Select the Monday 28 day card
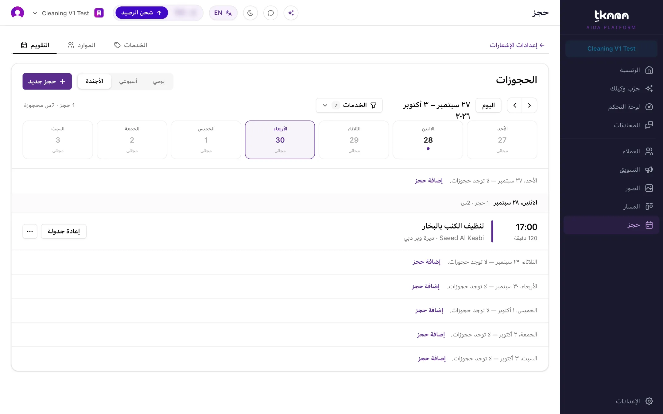The image size is (663, 414). [428, 140]
